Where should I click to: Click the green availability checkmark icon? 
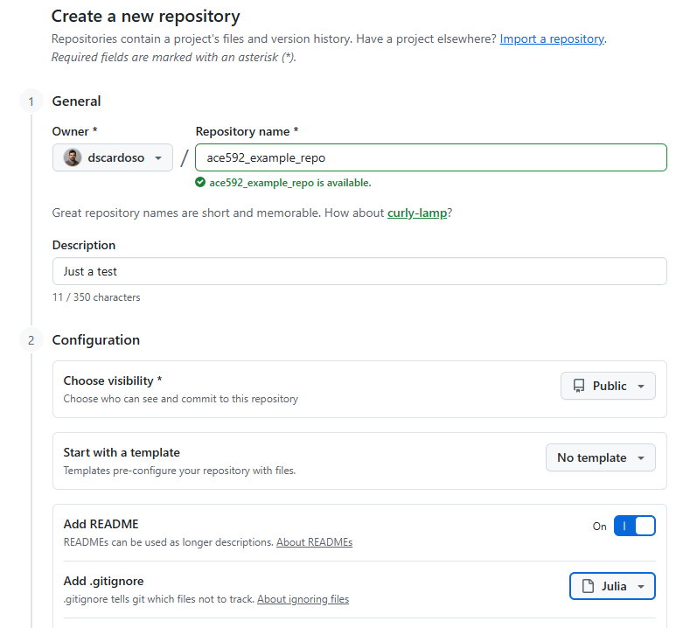point(201,183)
